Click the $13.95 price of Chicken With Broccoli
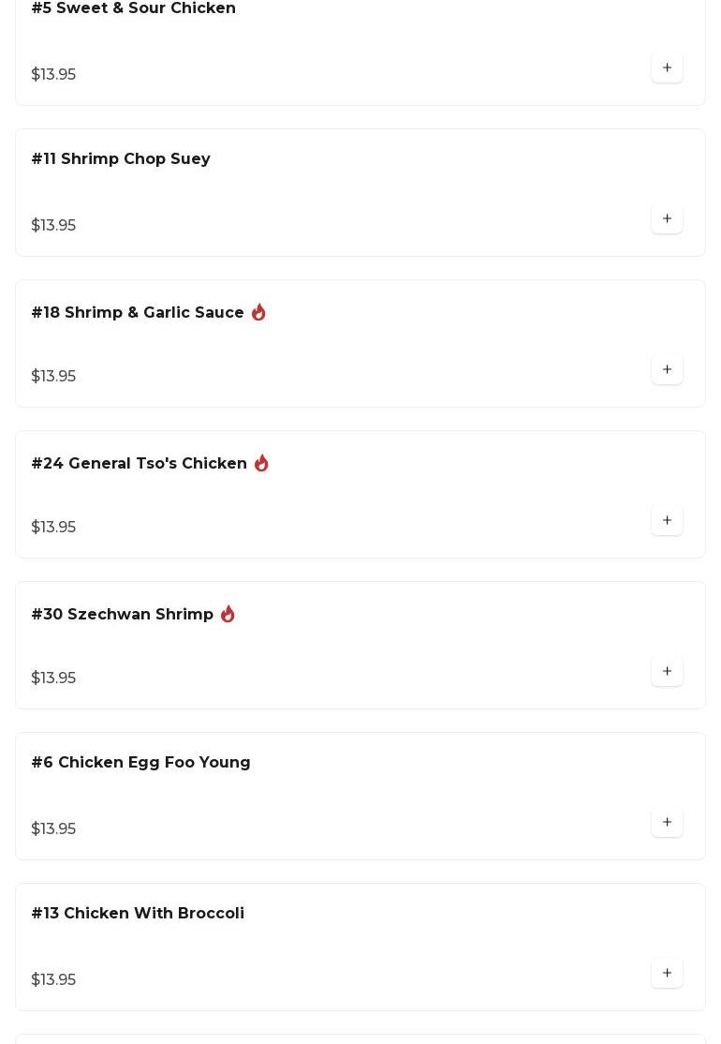 [x=53, y=980]
